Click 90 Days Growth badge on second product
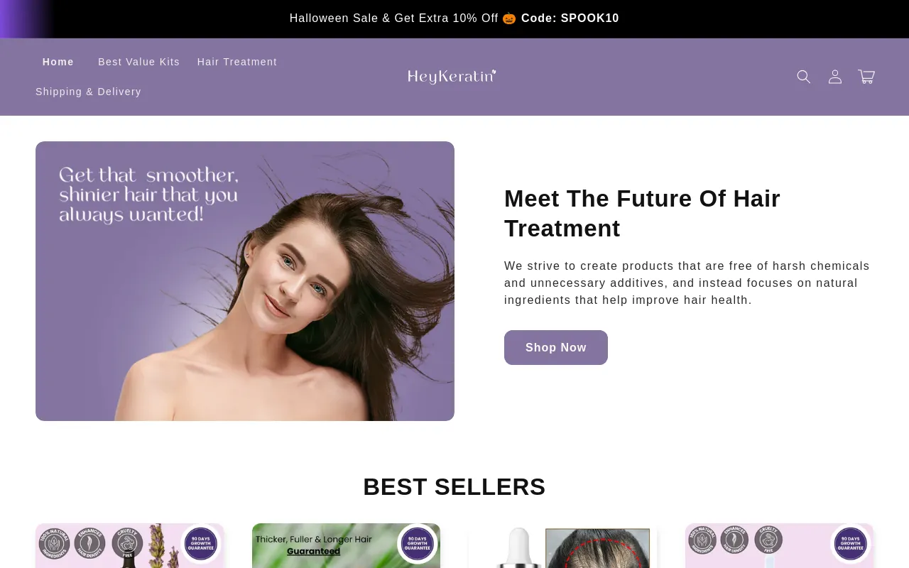This screenshot has width=909, height=568. [418, 544]
